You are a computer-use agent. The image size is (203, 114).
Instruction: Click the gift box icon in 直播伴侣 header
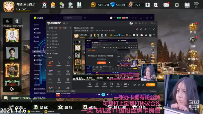click(137, 29)
